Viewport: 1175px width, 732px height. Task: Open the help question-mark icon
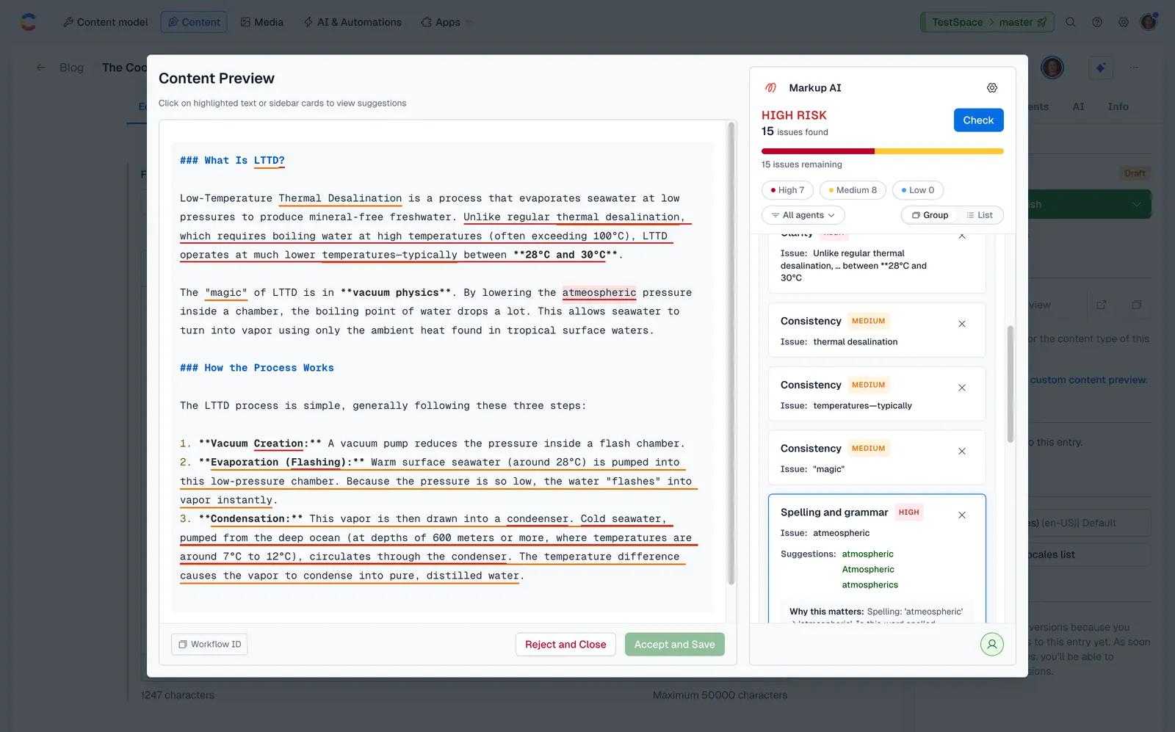(1096, 22)
